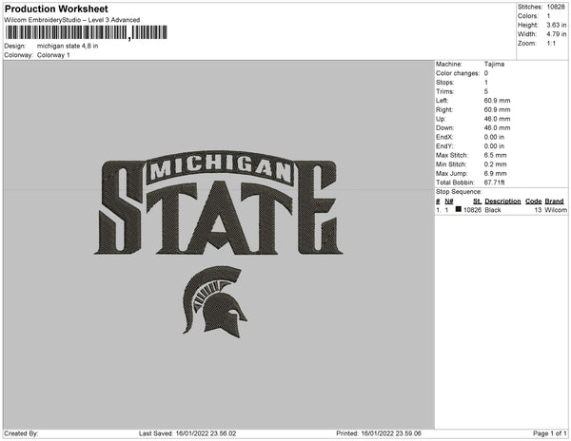Click the 'Color changes:' label
The width and height of the screenshot is (571, 441).
coord(458,73)
